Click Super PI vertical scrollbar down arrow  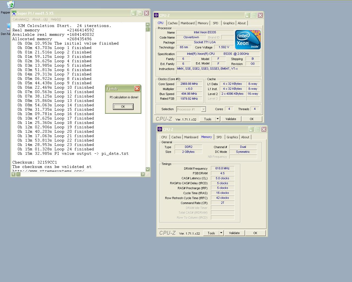148,169
